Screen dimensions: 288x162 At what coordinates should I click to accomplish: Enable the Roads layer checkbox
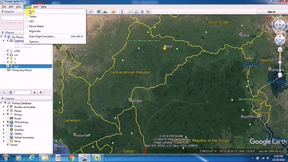[x=8, y=118]
